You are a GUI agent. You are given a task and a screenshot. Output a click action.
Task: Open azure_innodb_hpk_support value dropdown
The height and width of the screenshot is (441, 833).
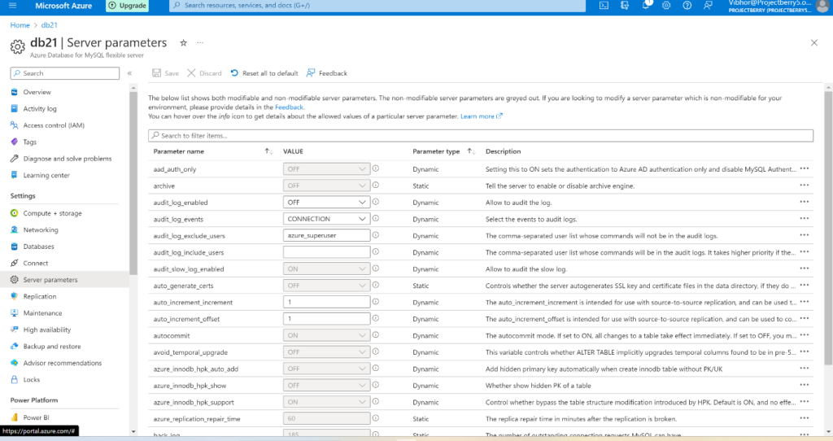pos(326,402)
